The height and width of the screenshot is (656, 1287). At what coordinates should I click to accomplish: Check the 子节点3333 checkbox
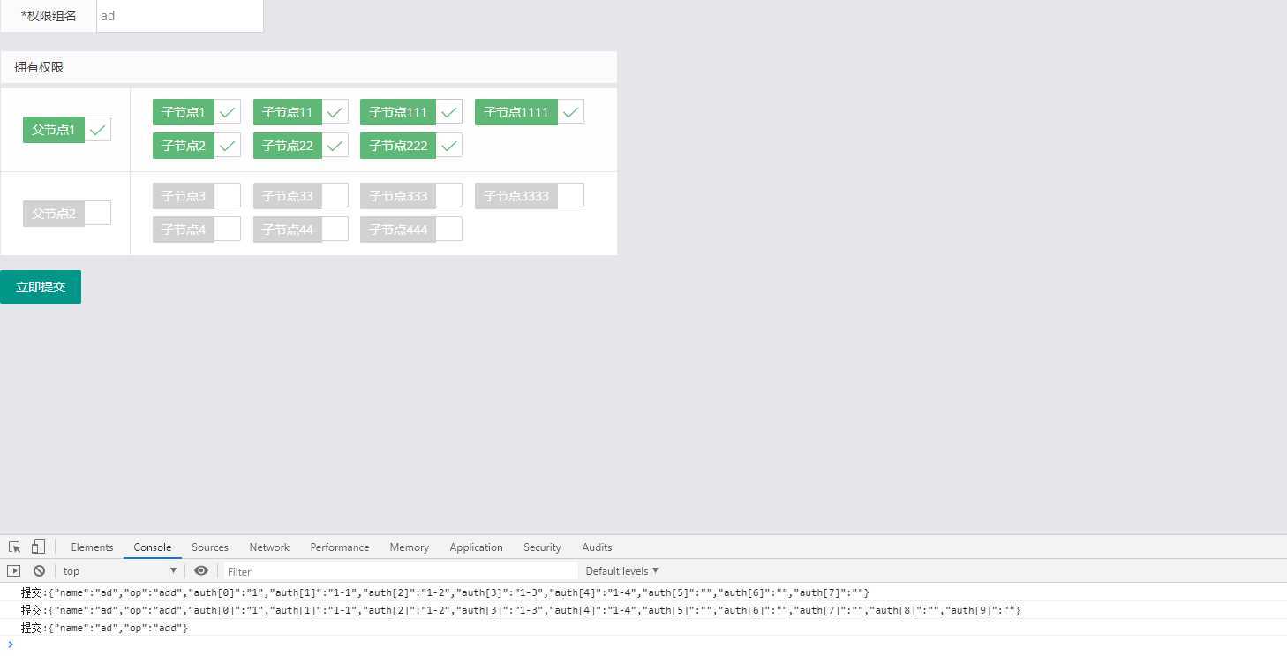pyautogui.click(x=530, y=196)
